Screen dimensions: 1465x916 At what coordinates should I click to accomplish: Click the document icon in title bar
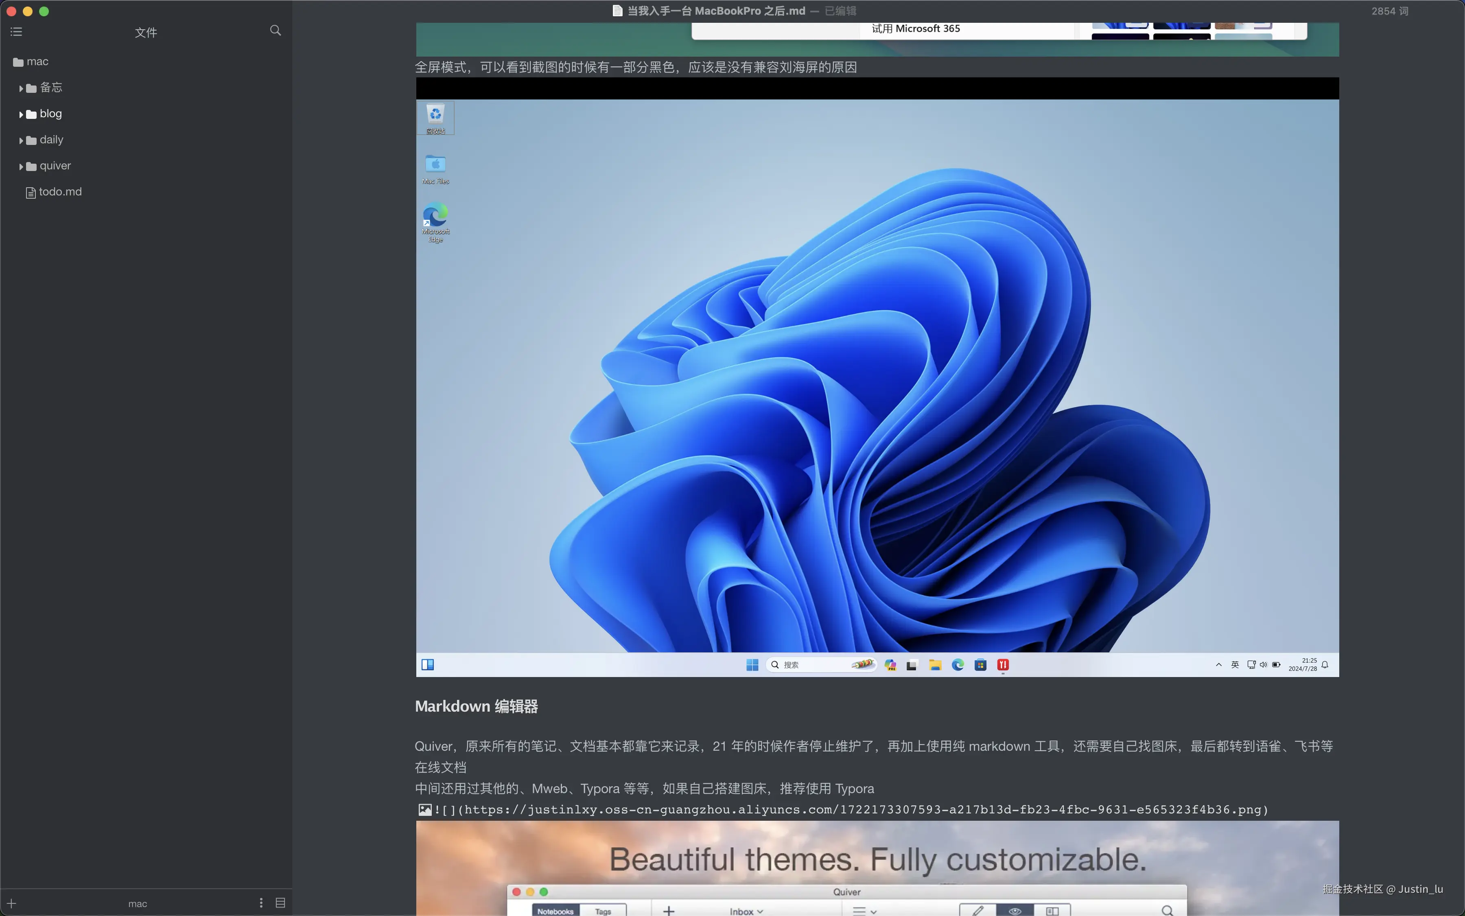pos(617,11)
